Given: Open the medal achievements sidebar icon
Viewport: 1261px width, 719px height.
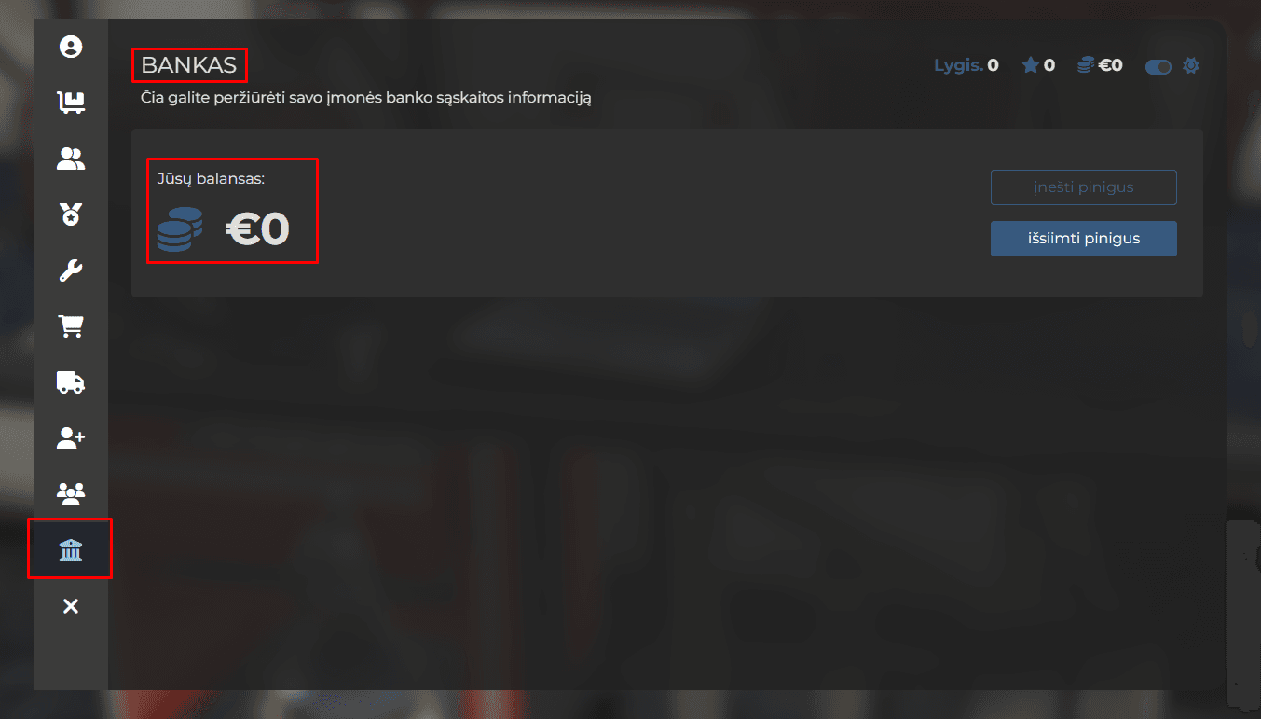Looking at the screenshot, I should click(x=71, y=214).
